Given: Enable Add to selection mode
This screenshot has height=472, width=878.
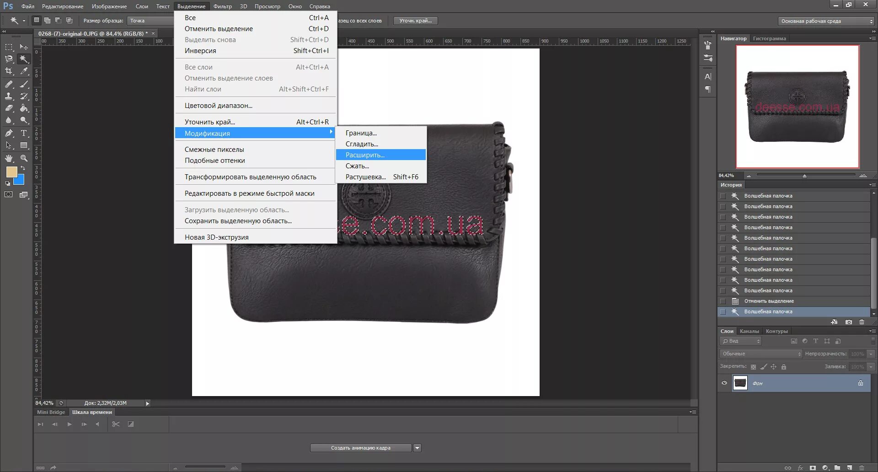Looking at the screenshot, I should (47, 21).
